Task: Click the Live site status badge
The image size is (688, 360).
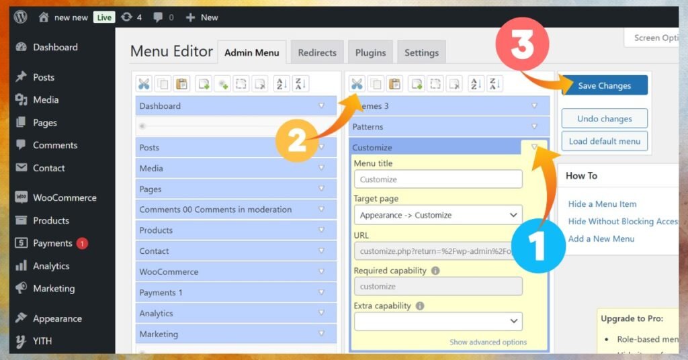Action: pyautogui.click(x=104, y=17)
